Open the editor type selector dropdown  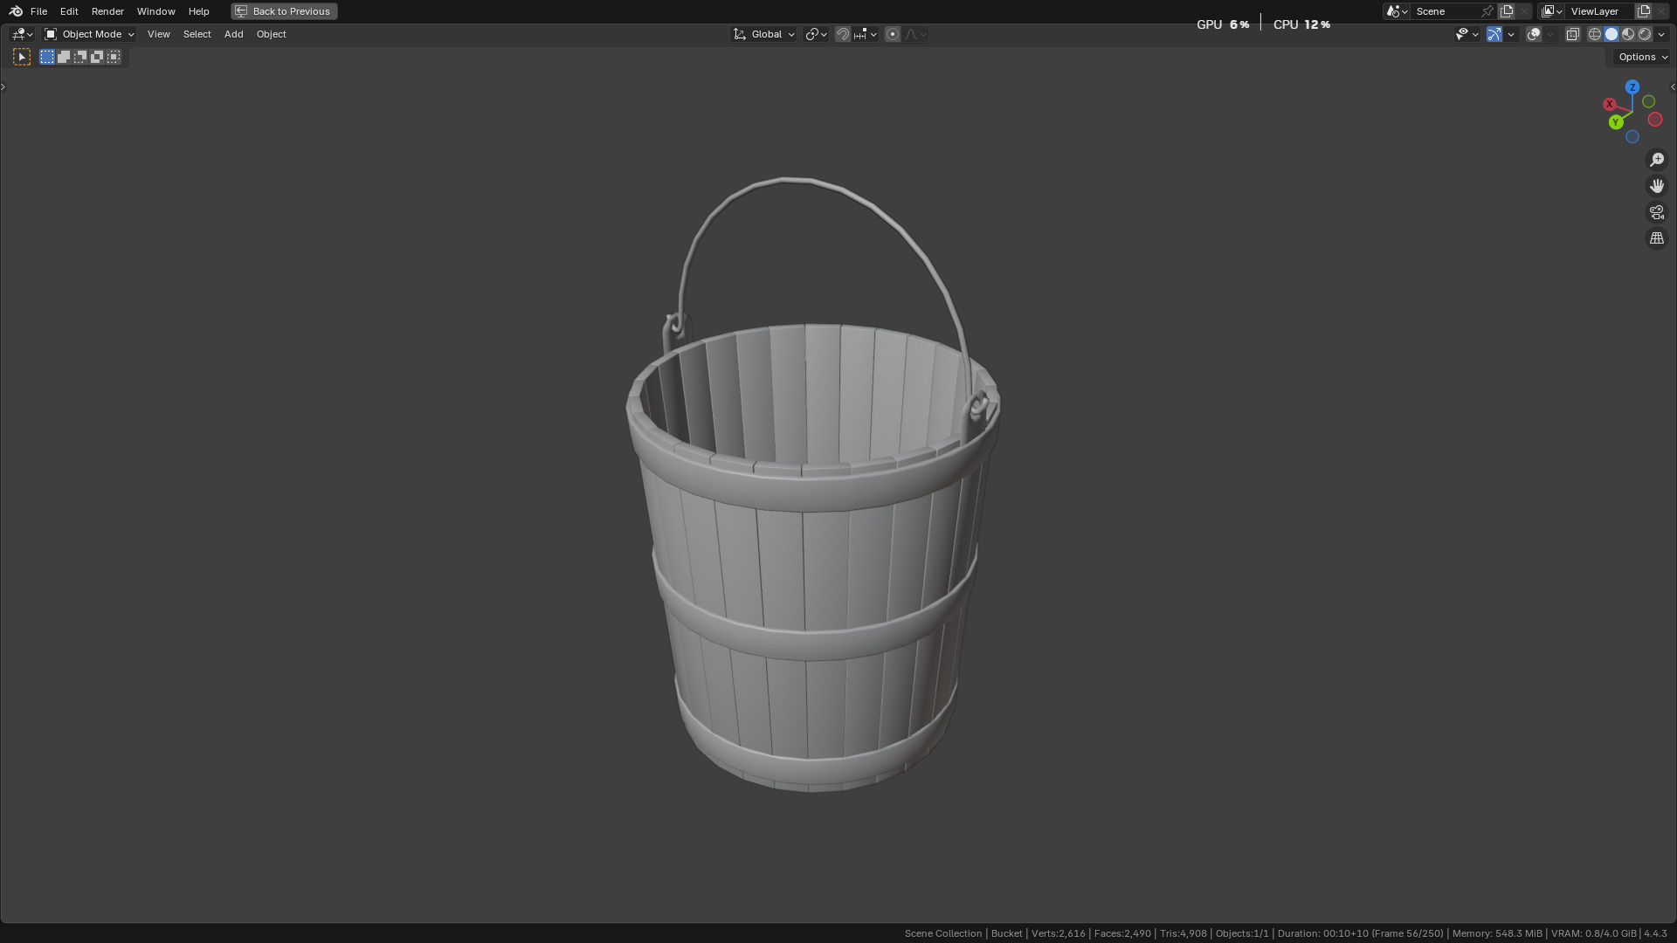pyautogui.click(x=22, y=34)
